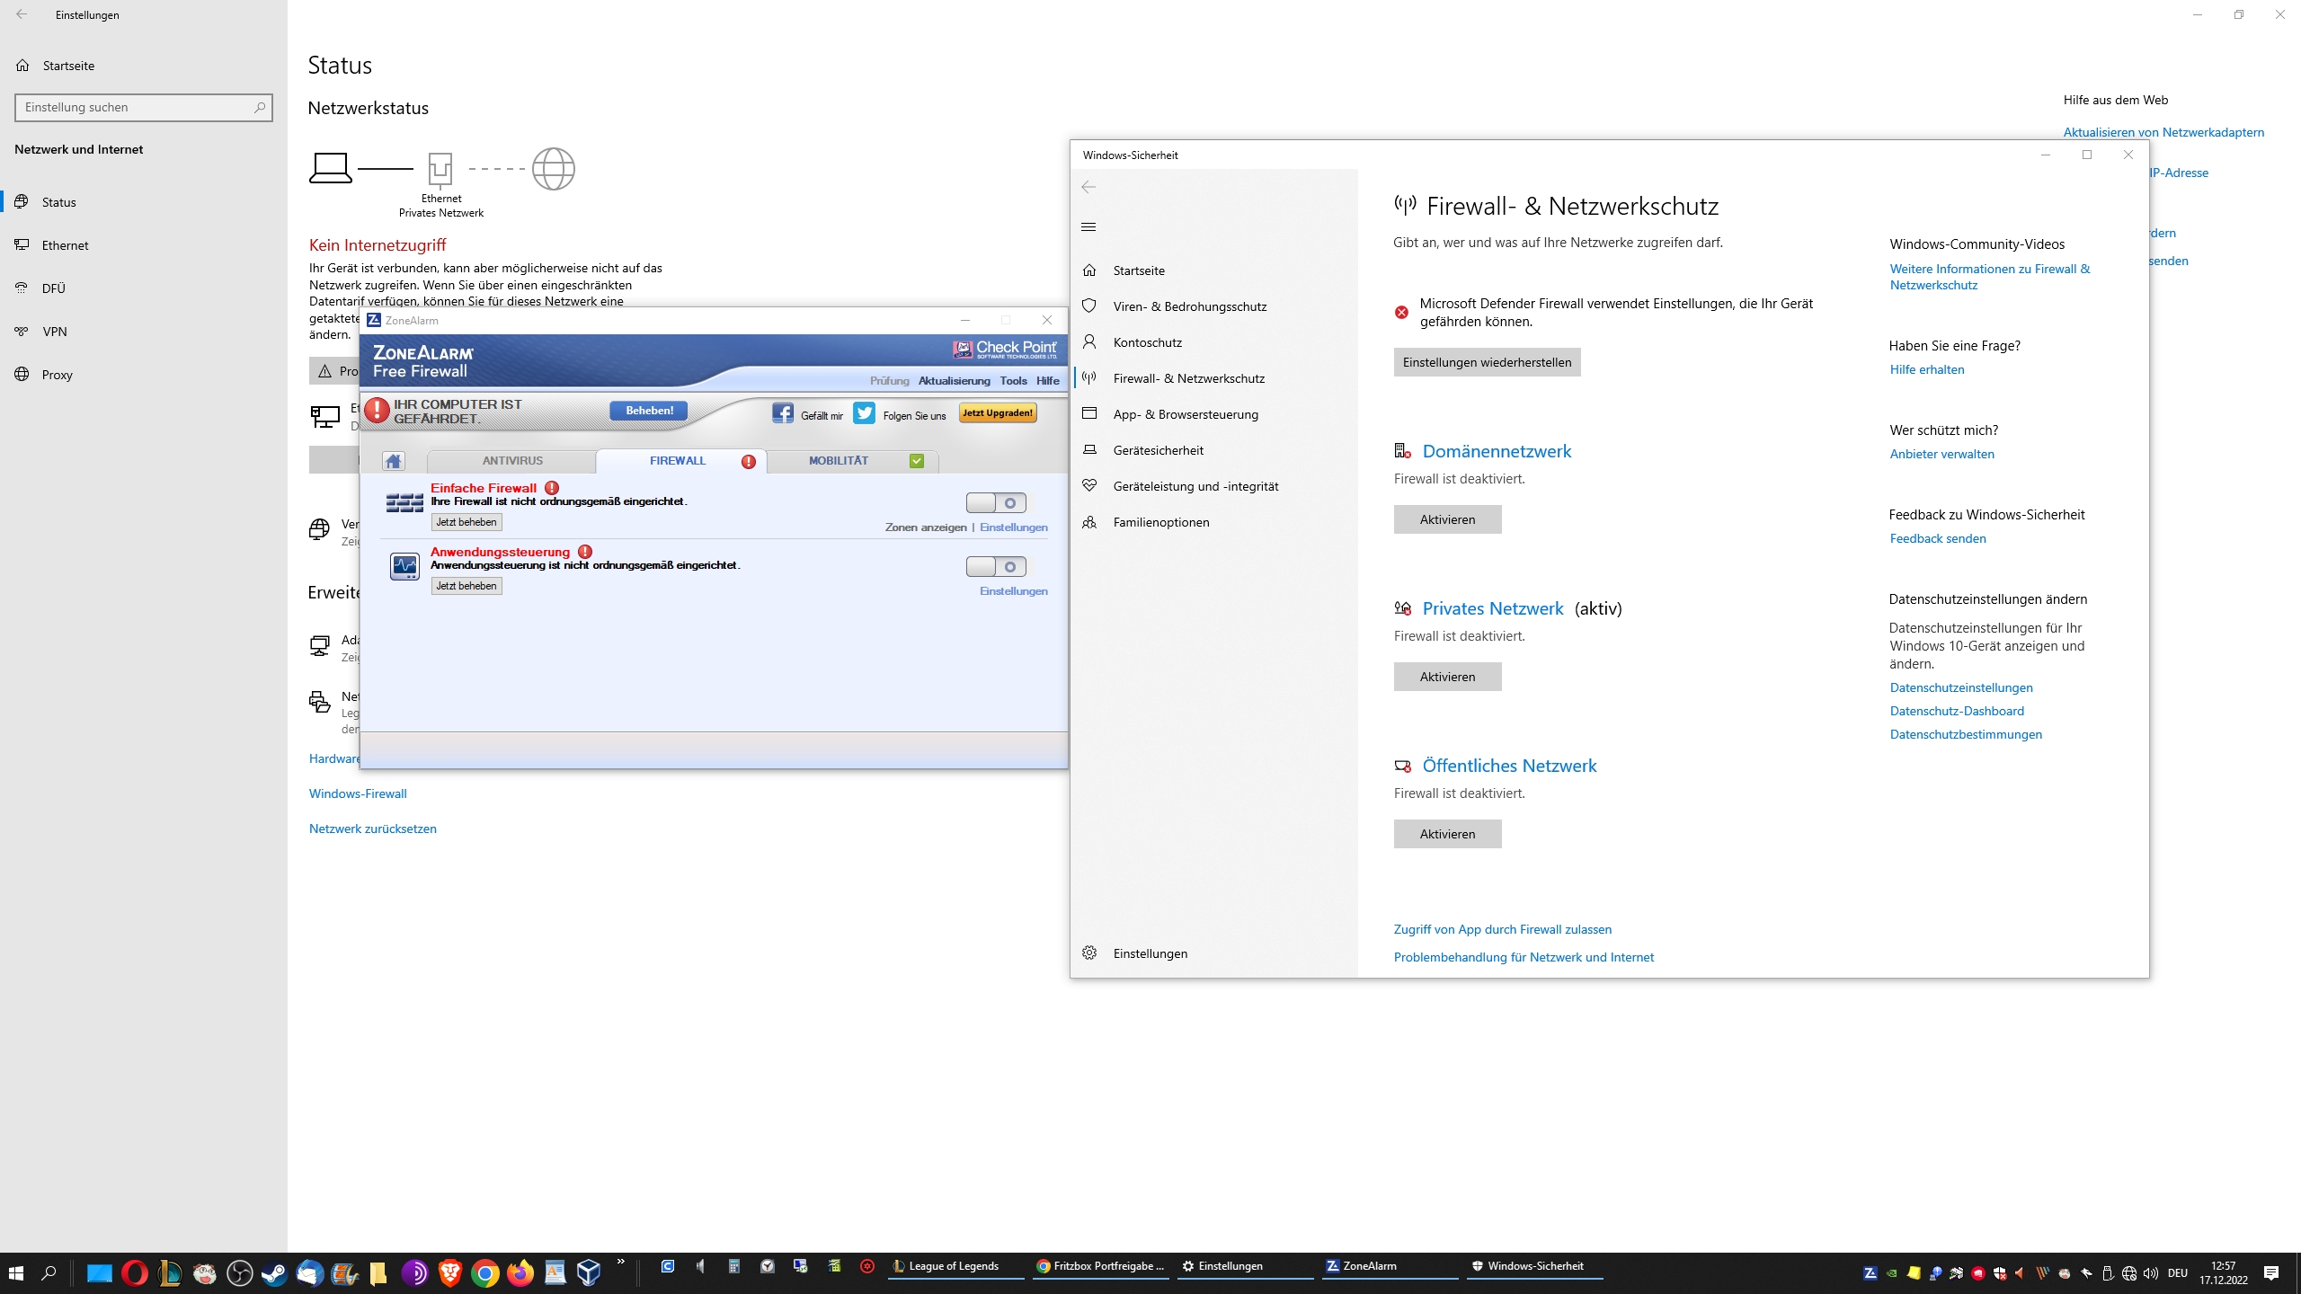Image resolution: width=2301 pixels, height=1294 pixels.
Task: Click the Twitter Folgen Sie uns icon
Action: (x=864, y=413)
